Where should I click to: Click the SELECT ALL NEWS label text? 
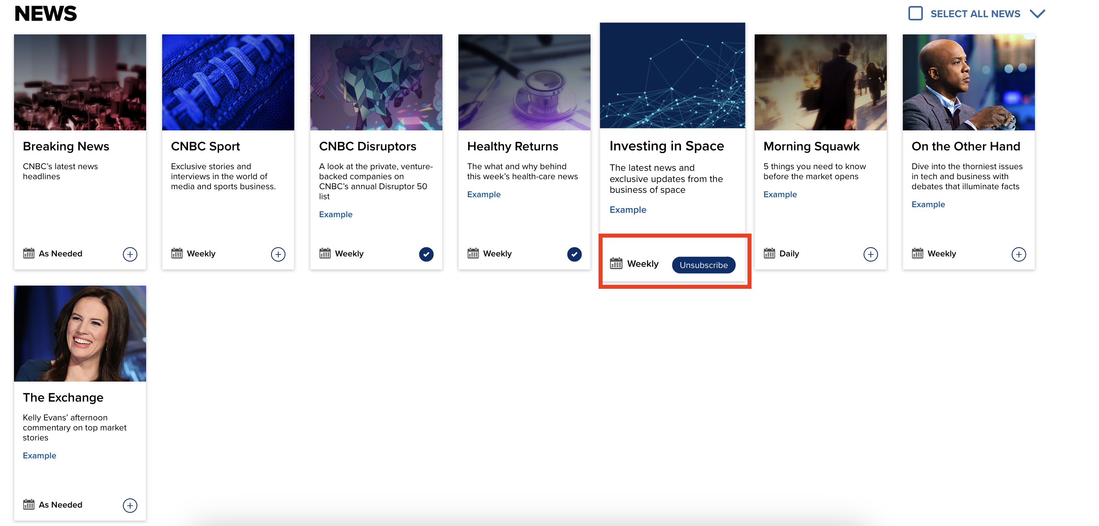click(975, 14)
